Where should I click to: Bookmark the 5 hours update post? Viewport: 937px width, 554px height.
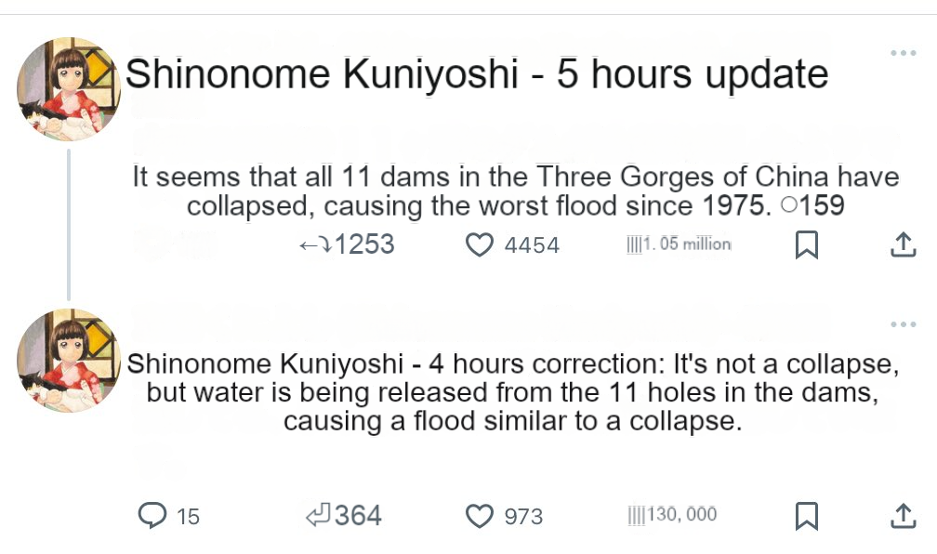807,245
